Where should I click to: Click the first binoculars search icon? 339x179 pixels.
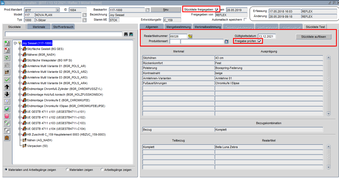tap(126, 34)
